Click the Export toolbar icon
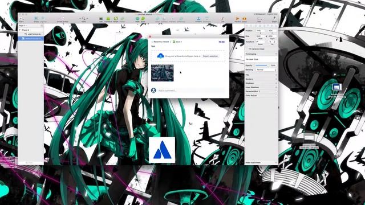Screen dimensions: 365x205 click(x=274, y=18)
